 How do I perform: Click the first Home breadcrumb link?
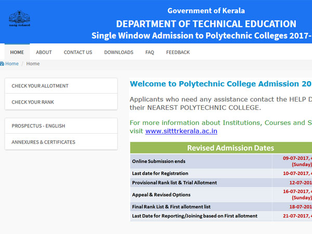[12, 64]
